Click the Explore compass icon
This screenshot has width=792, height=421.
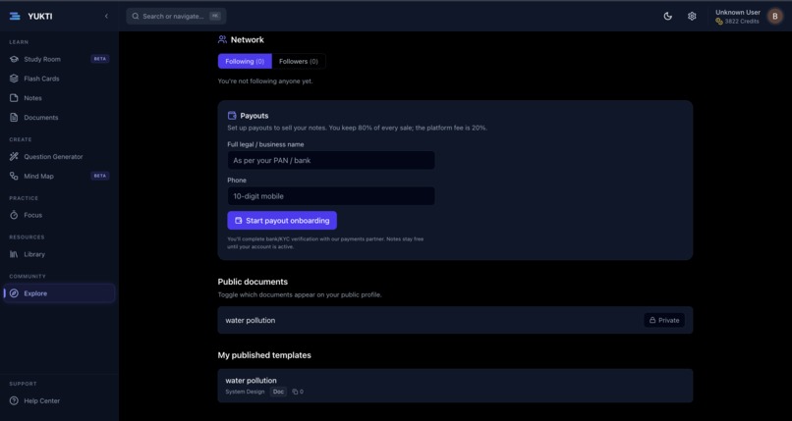(x=14, y=293)
